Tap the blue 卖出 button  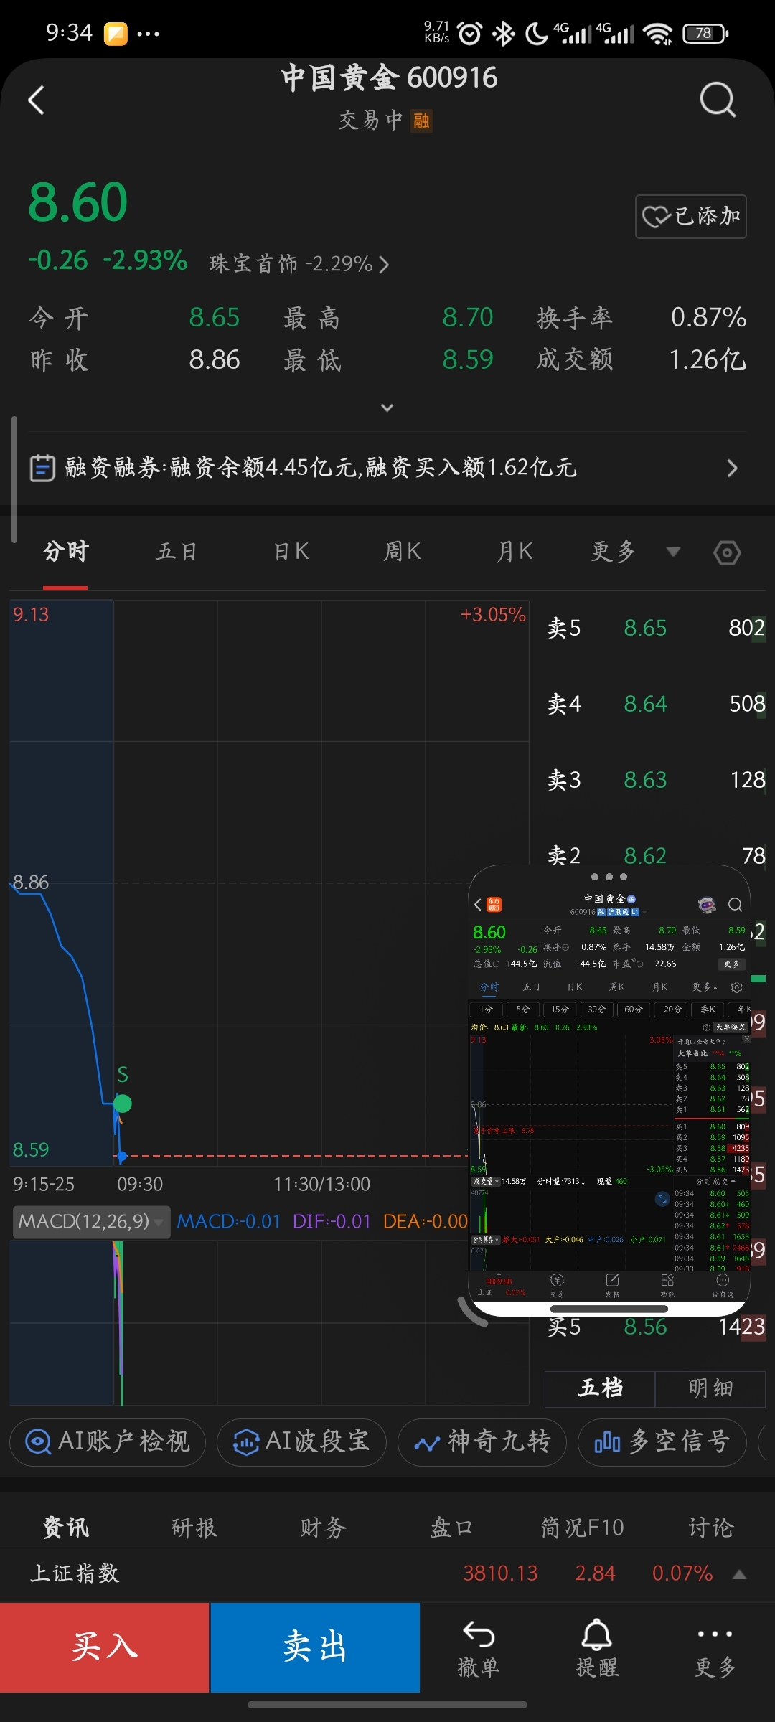[315, 1647]
